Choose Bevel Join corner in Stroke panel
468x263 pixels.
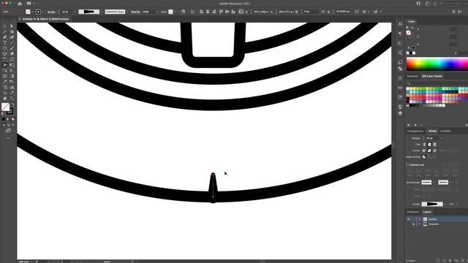pyautogui.click(x=434, y=150)
